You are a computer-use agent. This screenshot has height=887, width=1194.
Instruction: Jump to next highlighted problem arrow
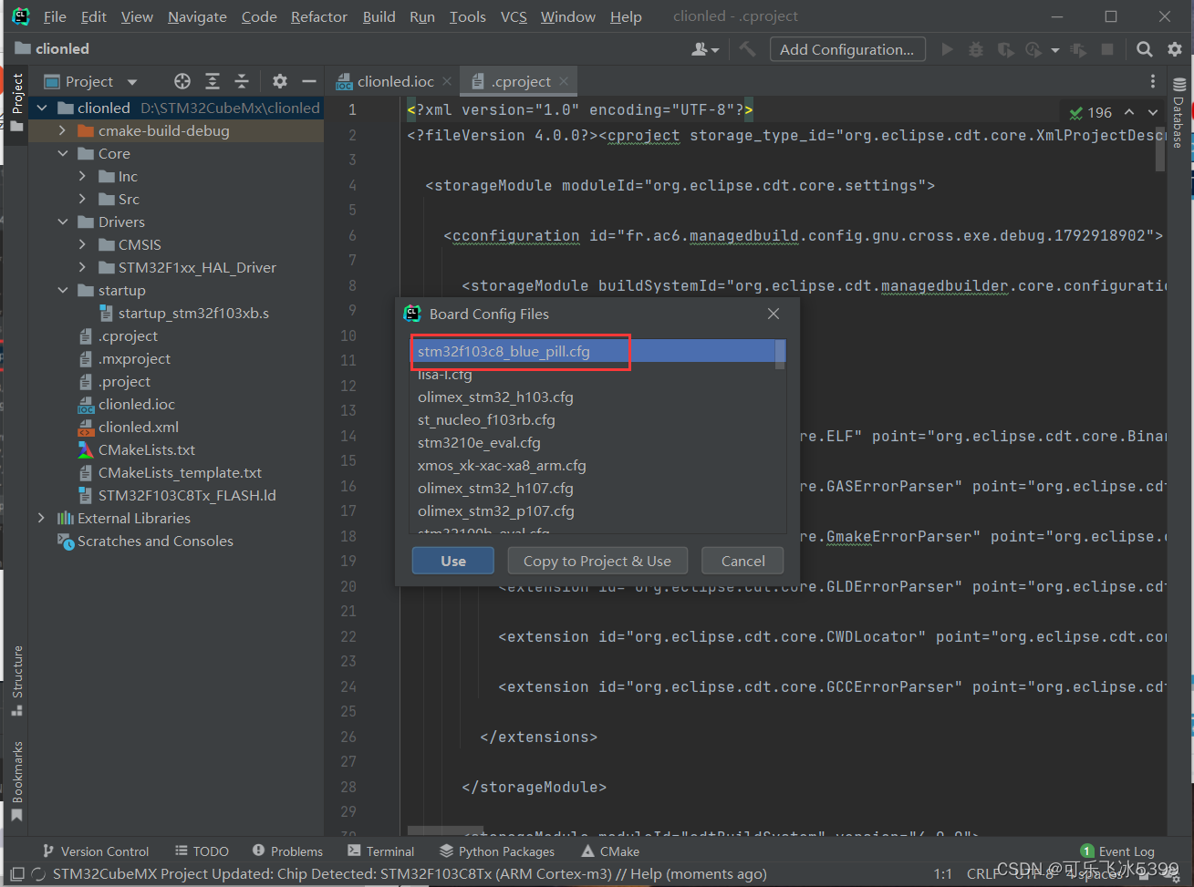click(1153, 112)
